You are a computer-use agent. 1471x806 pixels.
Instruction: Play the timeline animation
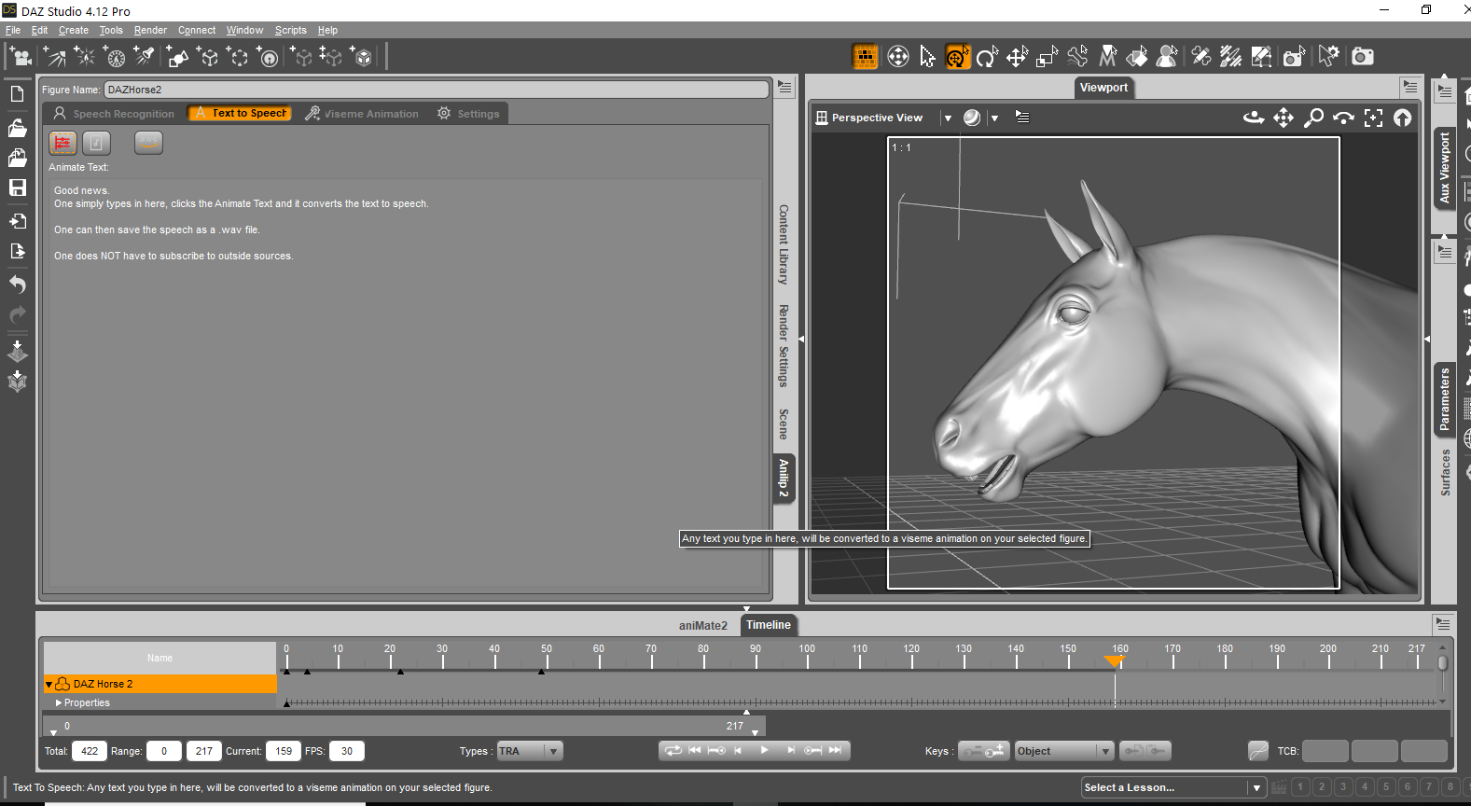click(764, 750)
